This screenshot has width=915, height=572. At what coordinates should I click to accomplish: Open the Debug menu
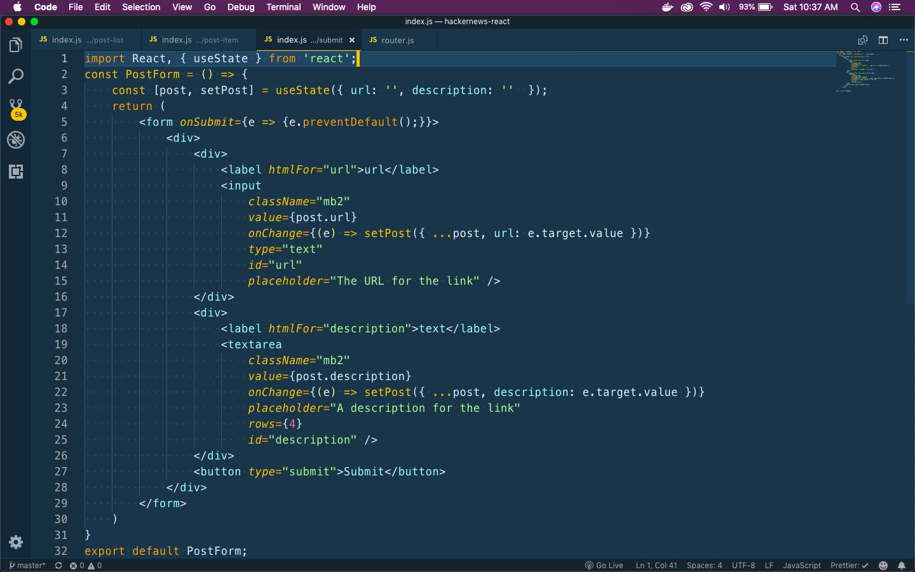tap(241, 7)
